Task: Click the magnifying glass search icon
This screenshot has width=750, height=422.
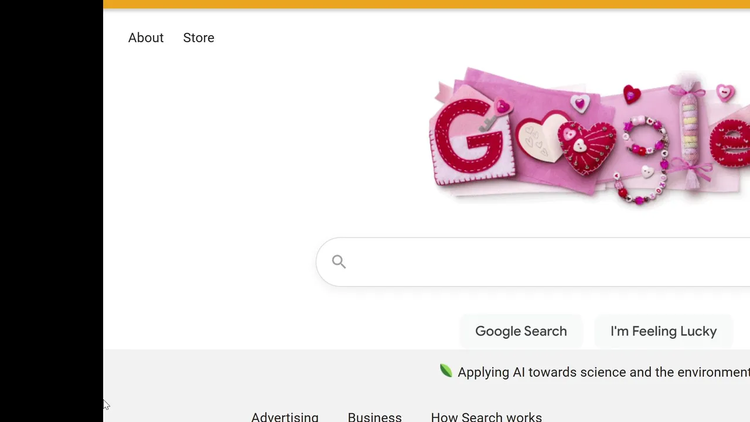Action: [339, 262]
